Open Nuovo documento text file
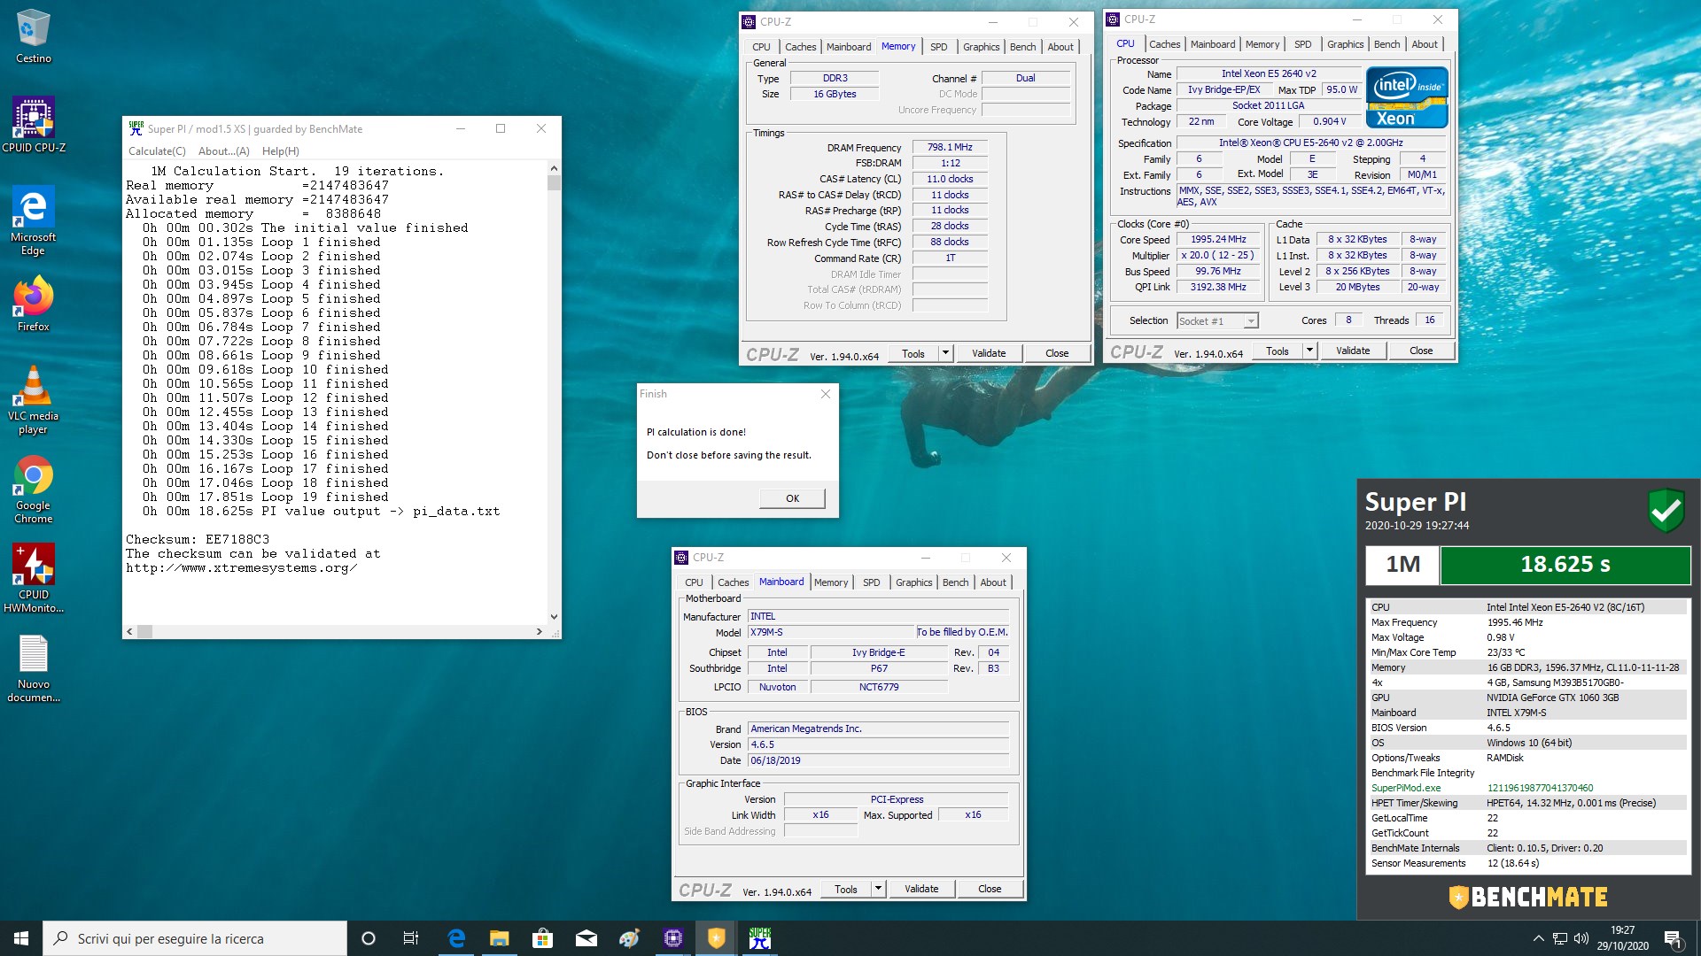The height and width of the screenshot is (956, 1701). point(33,669)
